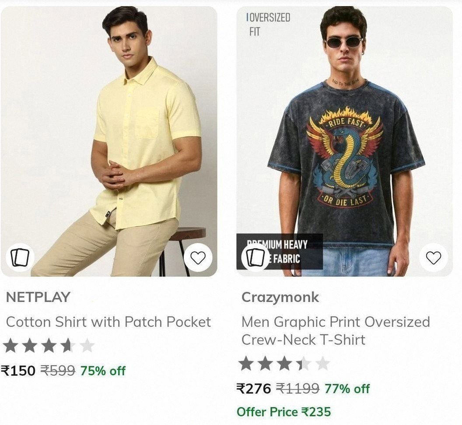The width and height of the screenshot is (462, 425).
Task: Tap the Offer Price ₹235 text
Action: click(x=284, y=412)
